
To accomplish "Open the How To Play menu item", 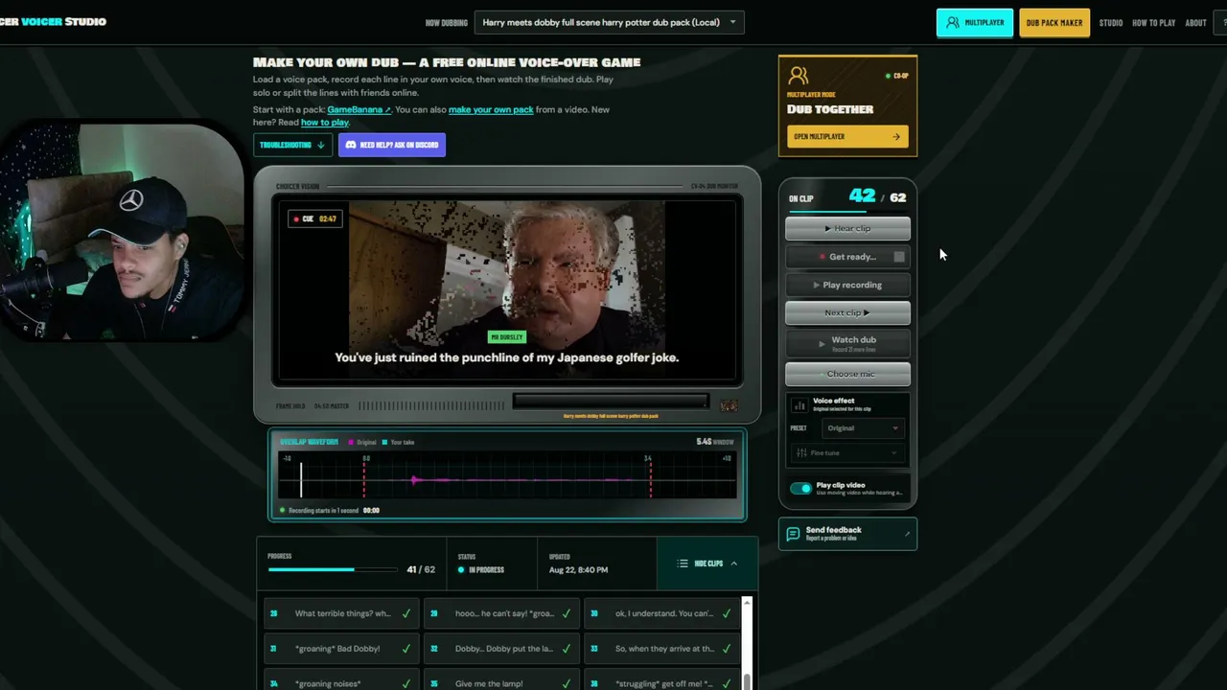I will click(1153, 23).
